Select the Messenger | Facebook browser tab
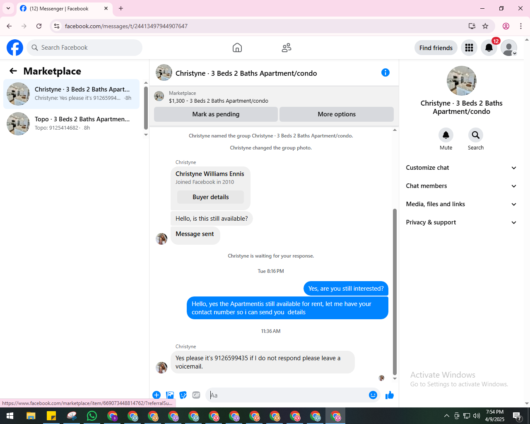This screenshot has height=424, width=530. [x=64, y=8]
